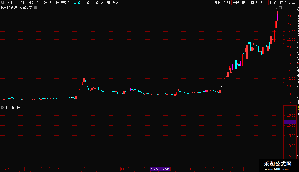The width and height of the screenshot is (299, 172).
Task: Open the 多周期 multi-period view
Action: (x=105, y=2)
